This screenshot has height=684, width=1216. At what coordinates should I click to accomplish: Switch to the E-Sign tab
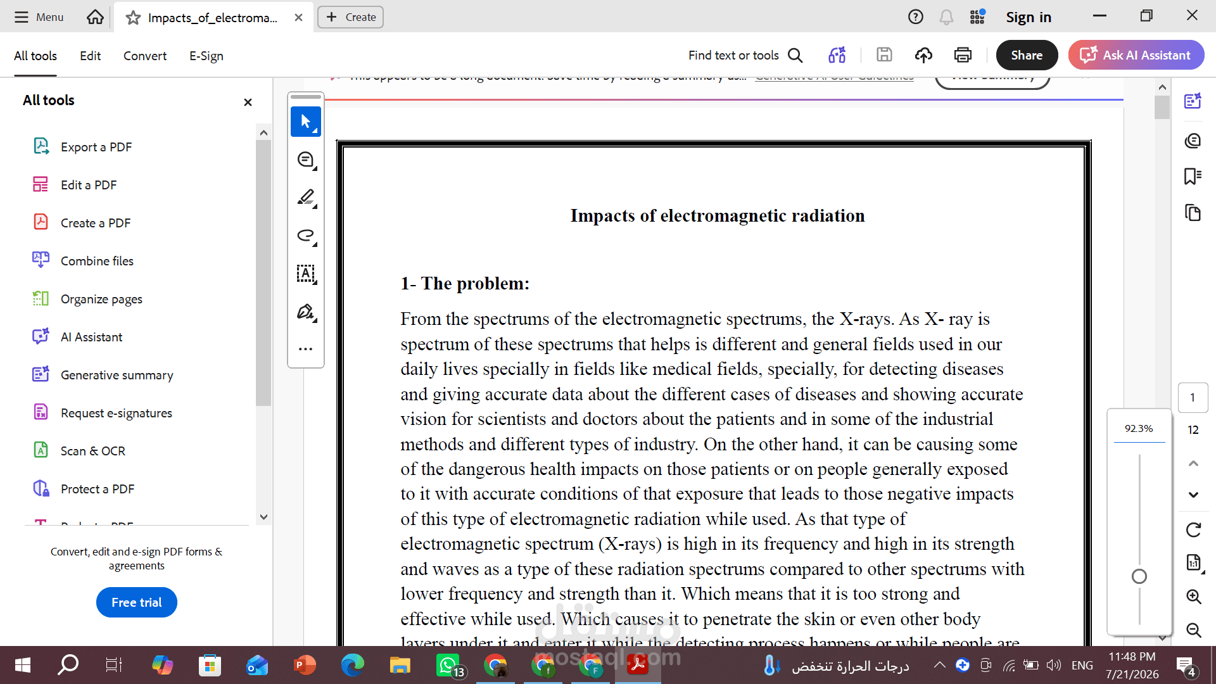coord(206,56)
